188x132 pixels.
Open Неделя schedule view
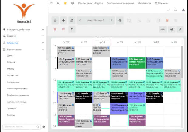[11, 62]
